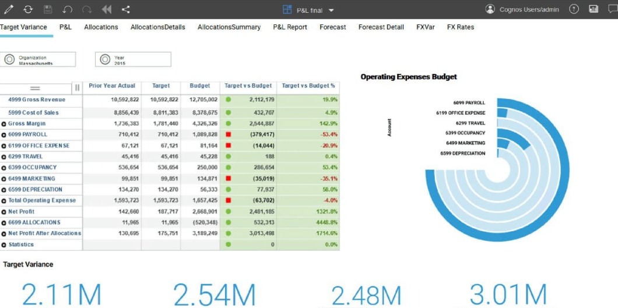
Task: Click the Cognos Users/admin account
Action: (x=522, y=10)
